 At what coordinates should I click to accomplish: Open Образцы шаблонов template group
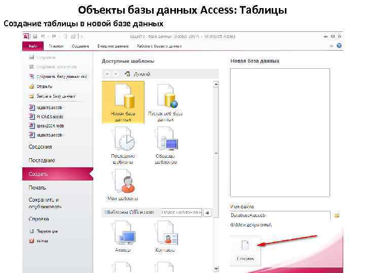165,145
